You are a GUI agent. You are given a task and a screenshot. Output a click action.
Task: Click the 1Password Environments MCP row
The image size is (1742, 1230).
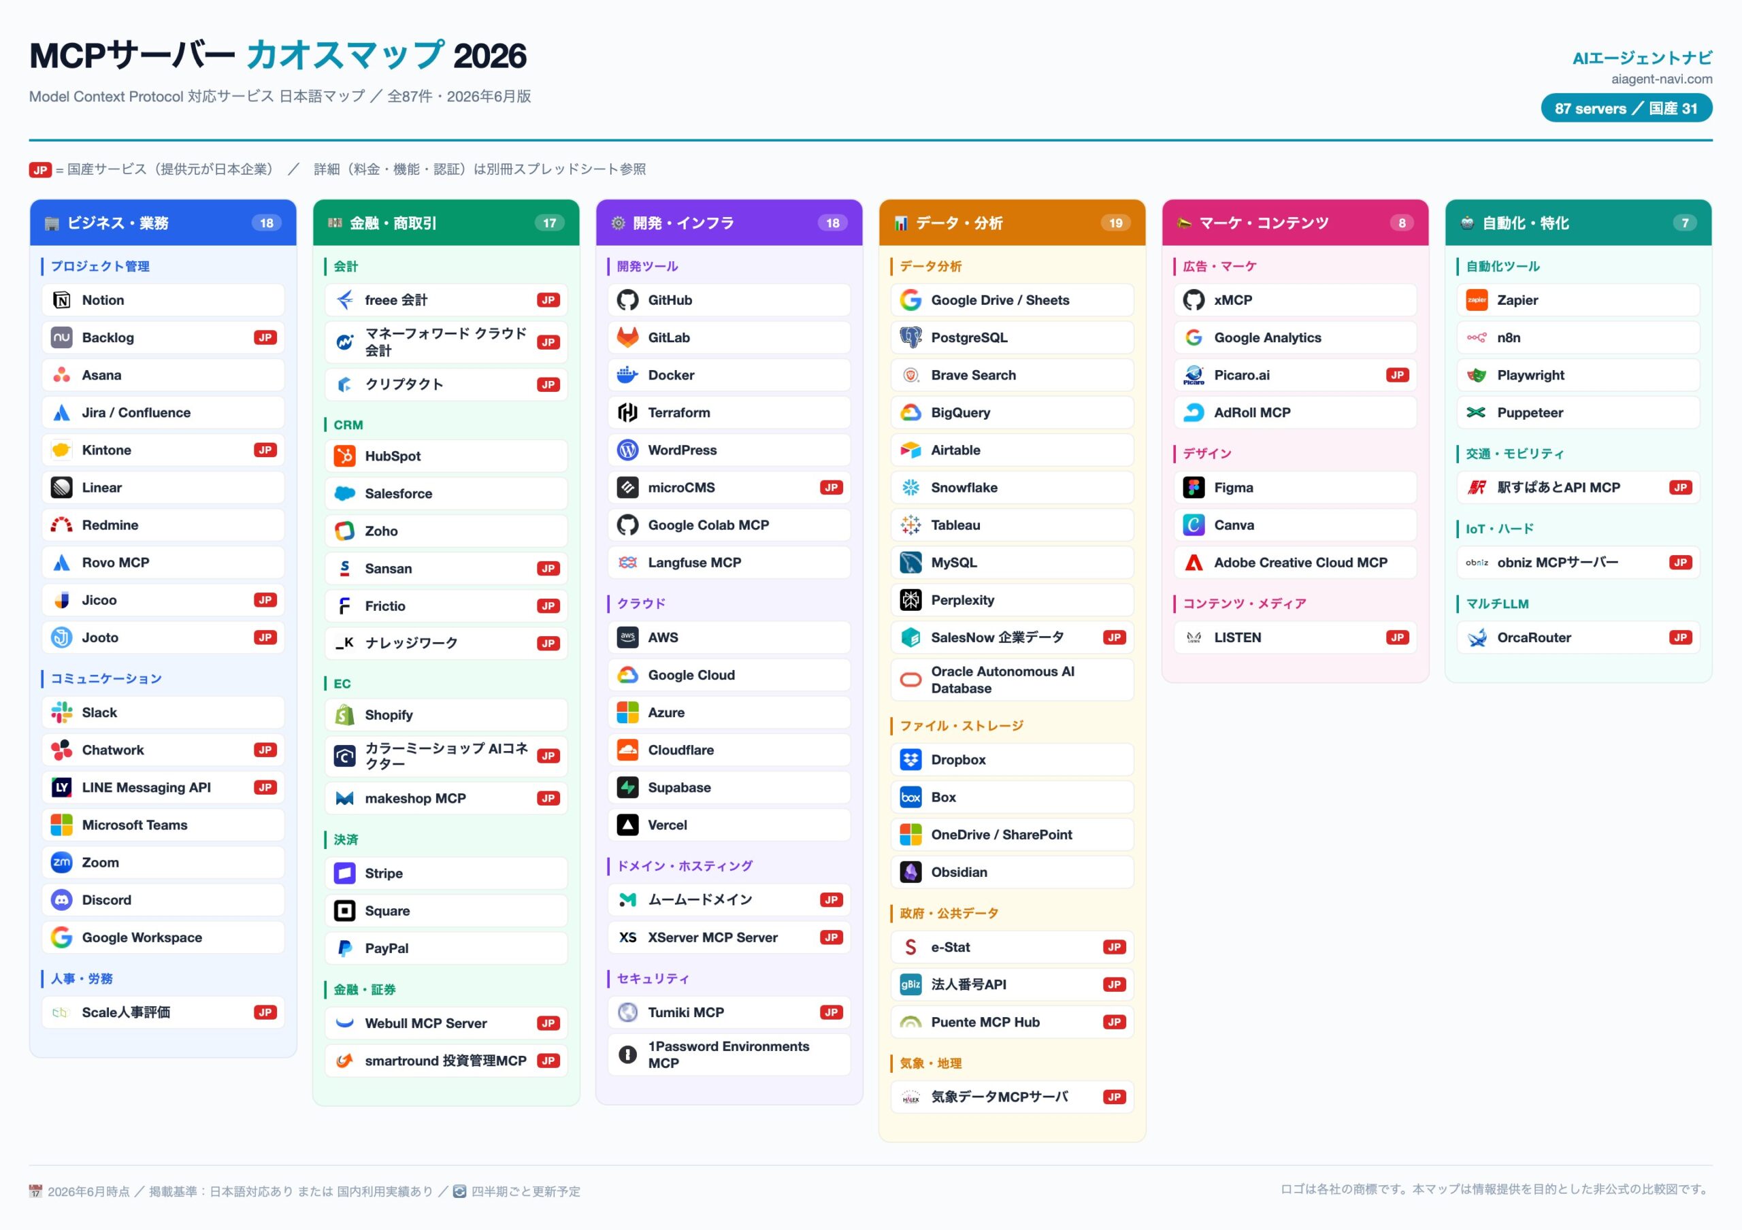click(729, 1055)
